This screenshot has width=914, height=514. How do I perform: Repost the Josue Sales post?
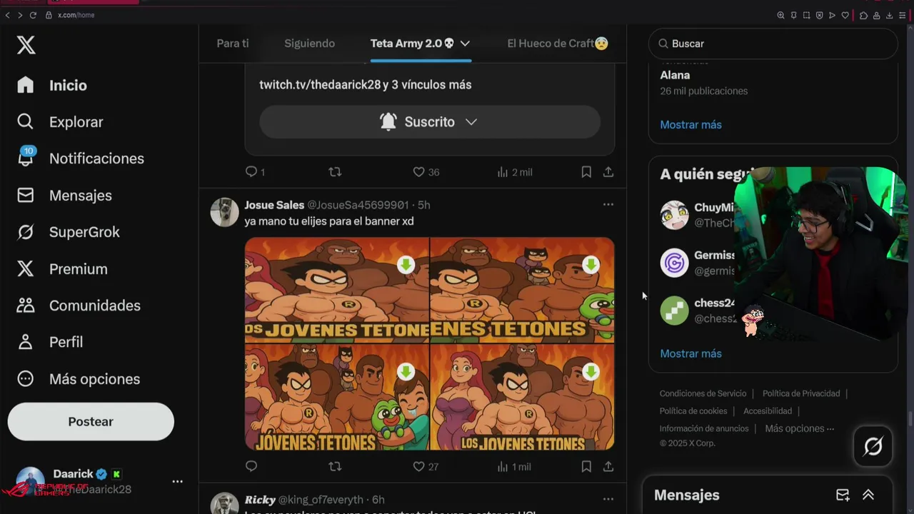click(x=335, y=466)
